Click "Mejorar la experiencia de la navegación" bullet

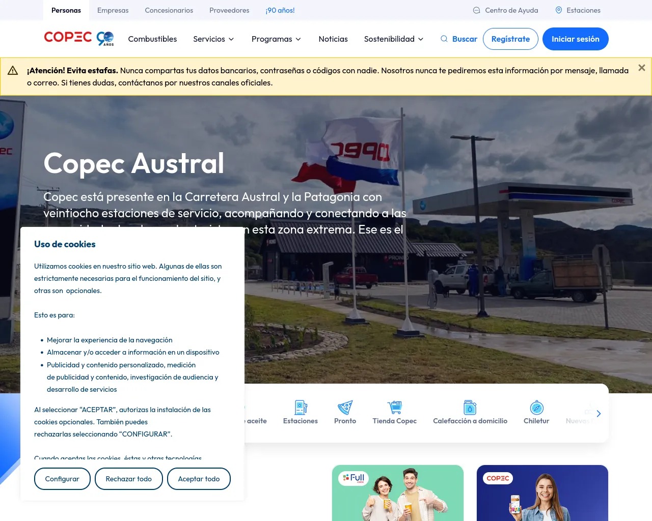coord(110,340)
